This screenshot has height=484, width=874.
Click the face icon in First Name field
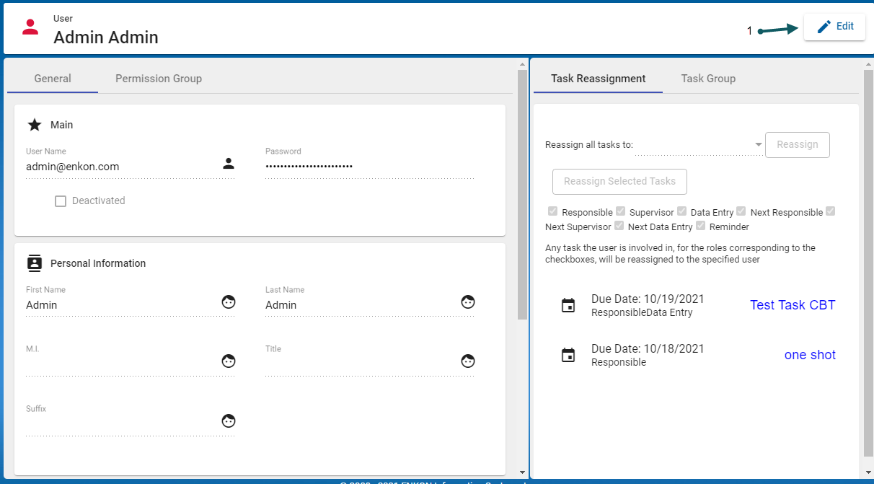click(x=229, y=302)
